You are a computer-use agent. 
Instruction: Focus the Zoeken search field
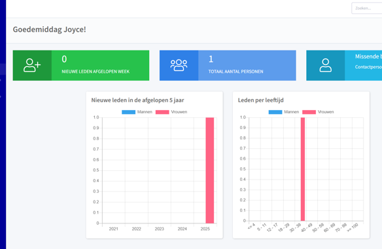pos(367,9)
